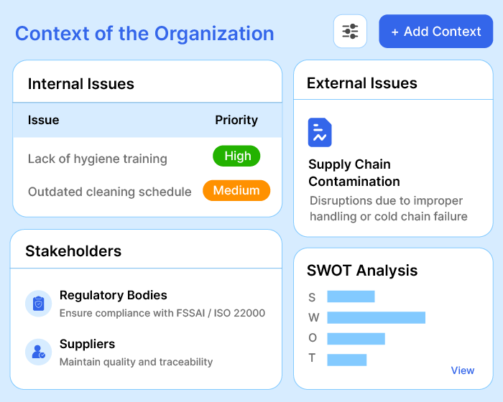
Task: Click the Opportunities bar in SWOT chart
Action: click(x=356, y=338)
